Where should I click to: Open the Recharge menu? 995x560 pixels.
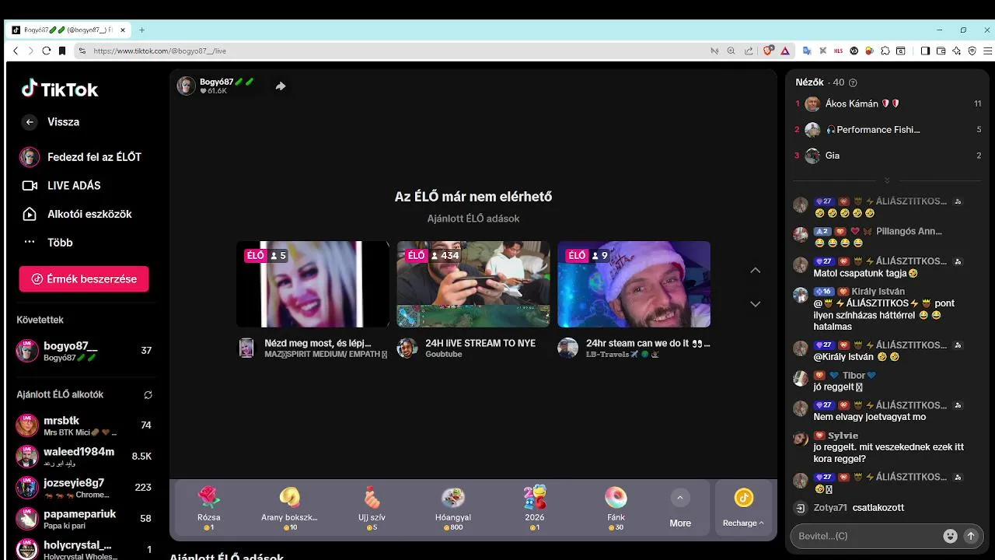[x=744, y=508]
